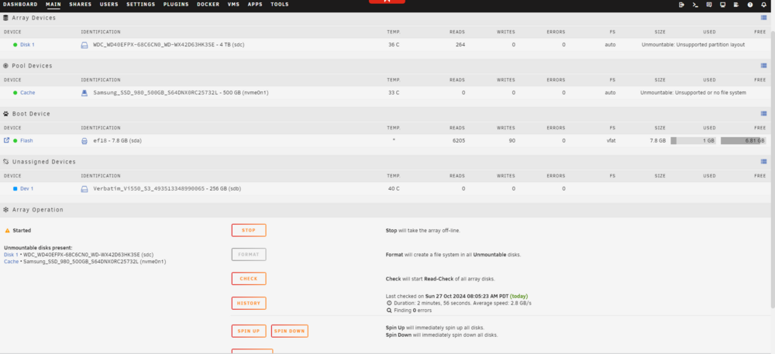Open the system log icon
775x354 pixels.
(x=736, y=5)
